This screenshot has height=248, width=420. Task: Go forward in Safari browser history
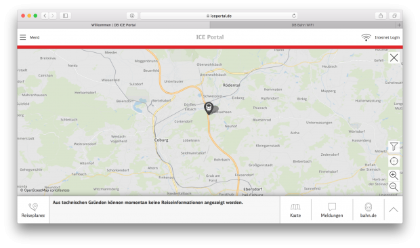pyautogui.click(x=53, y=16)
